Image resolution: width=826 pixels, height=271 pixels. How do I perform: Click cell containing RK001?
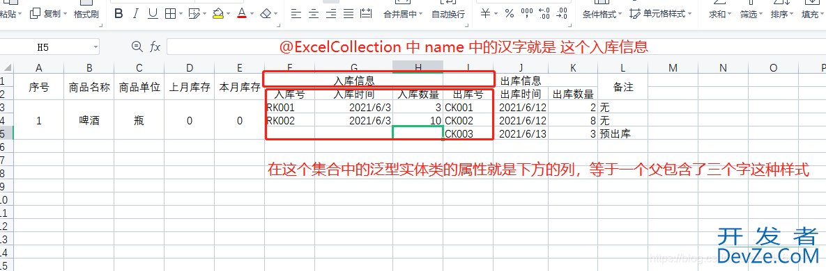pos(290,108)
